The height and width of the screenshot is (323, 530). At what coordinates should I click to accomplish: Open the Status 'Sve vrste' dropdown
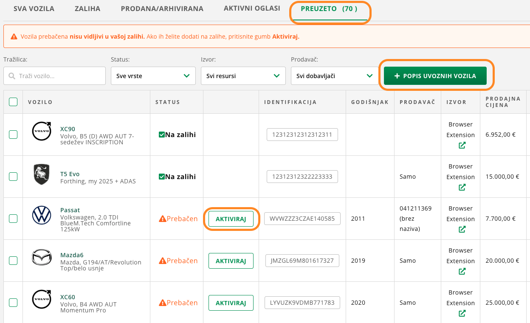pos(153,76)
